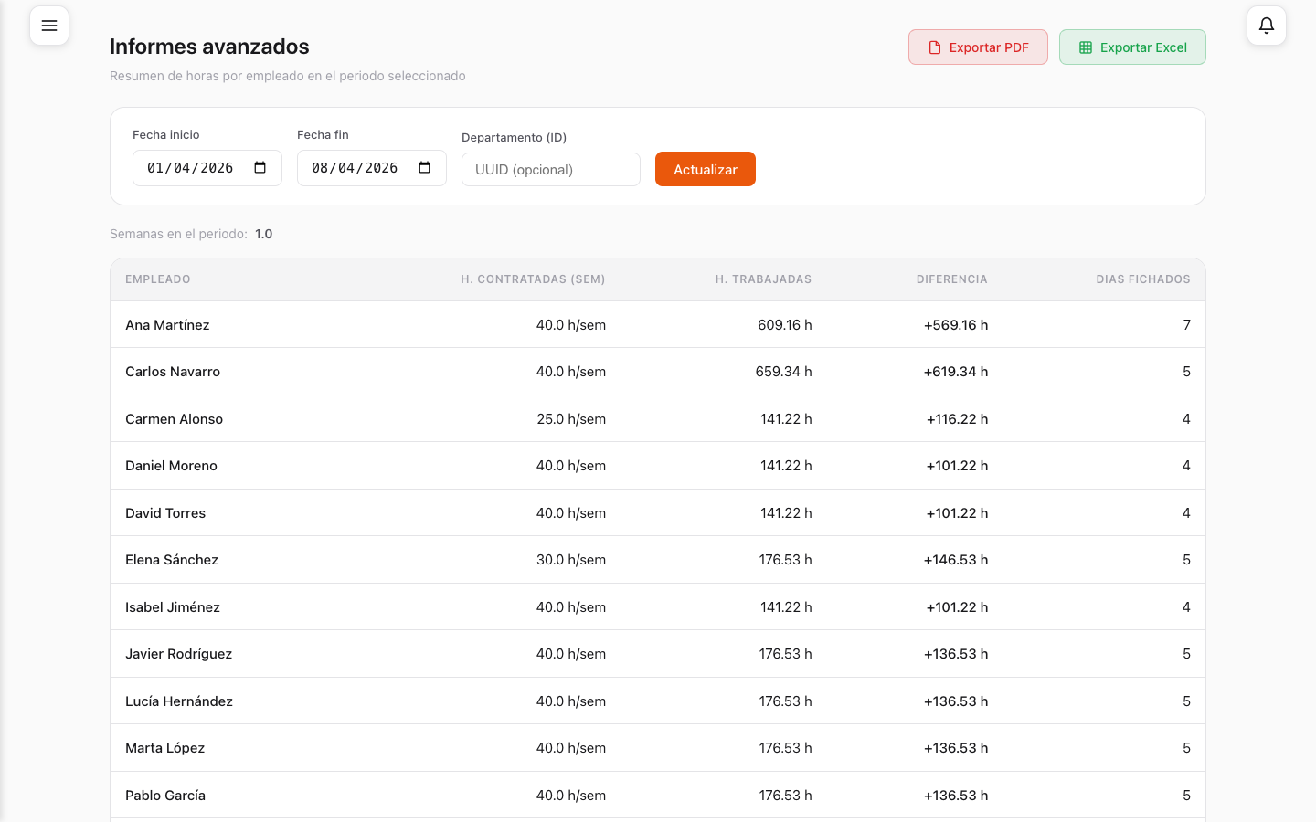Click the PDF file icon
1316x822 pixels.
coord(934,47)
